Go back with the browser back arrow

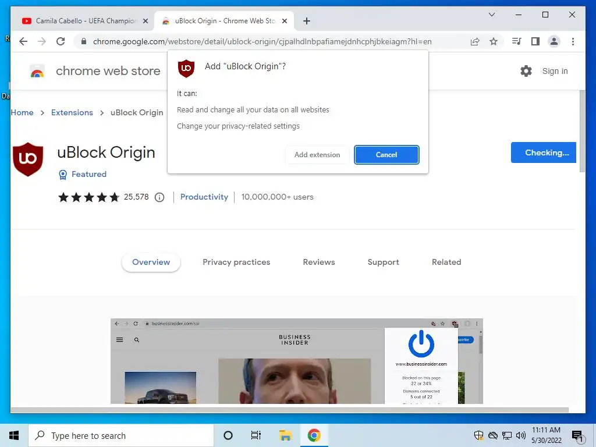click(23, 41)
